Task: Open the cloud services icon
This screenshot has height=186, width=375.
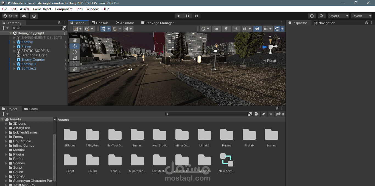Action: click(x=24, y=16)
